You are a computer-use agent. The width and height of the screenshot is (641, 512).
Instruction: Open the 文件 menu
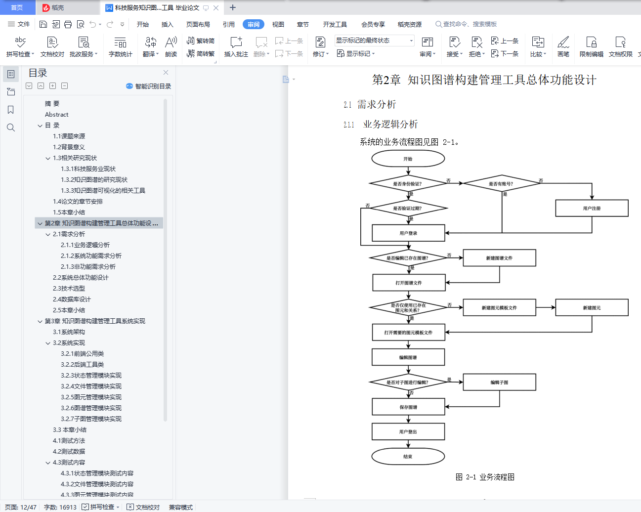click(19, 24)
